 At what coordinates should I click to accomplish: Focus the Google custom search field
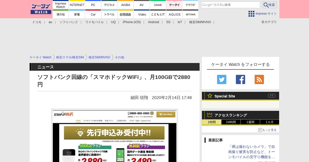[x=230, y=5]
